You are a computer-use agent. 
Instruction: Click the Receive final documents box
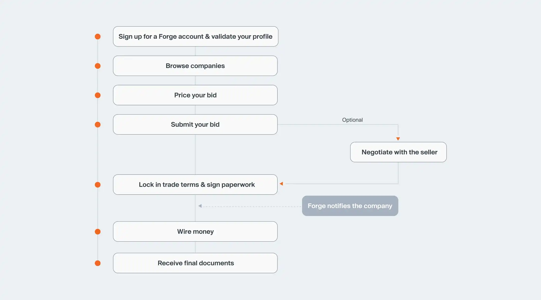click(x=195, y=263)
